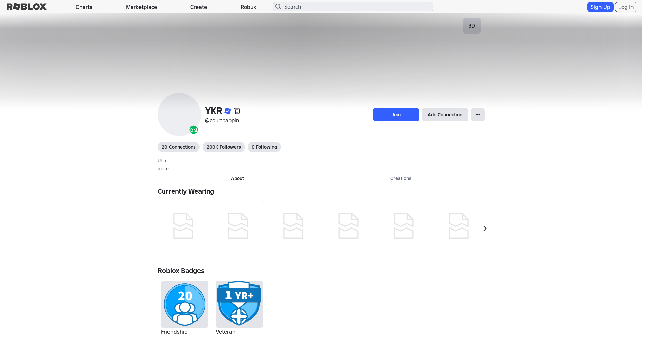Image resolution: width=647 pixels, height=364 pixels.
Task: Select the second Currently Wearing item
Action: [238, 226]
